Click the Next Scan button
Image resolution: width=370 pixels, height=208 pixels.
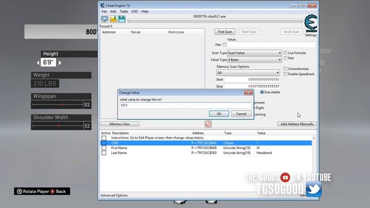tap(249, 32)
